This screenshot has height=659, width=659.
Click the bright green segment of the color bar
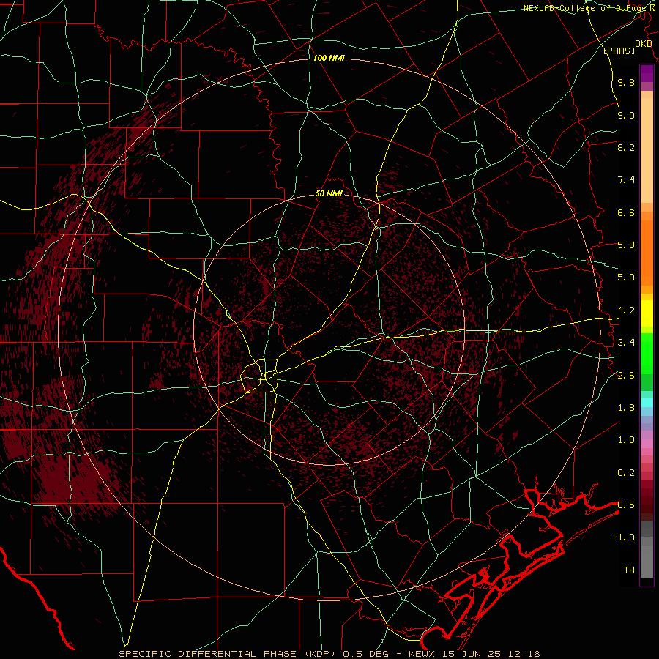(x=647, y=353)
